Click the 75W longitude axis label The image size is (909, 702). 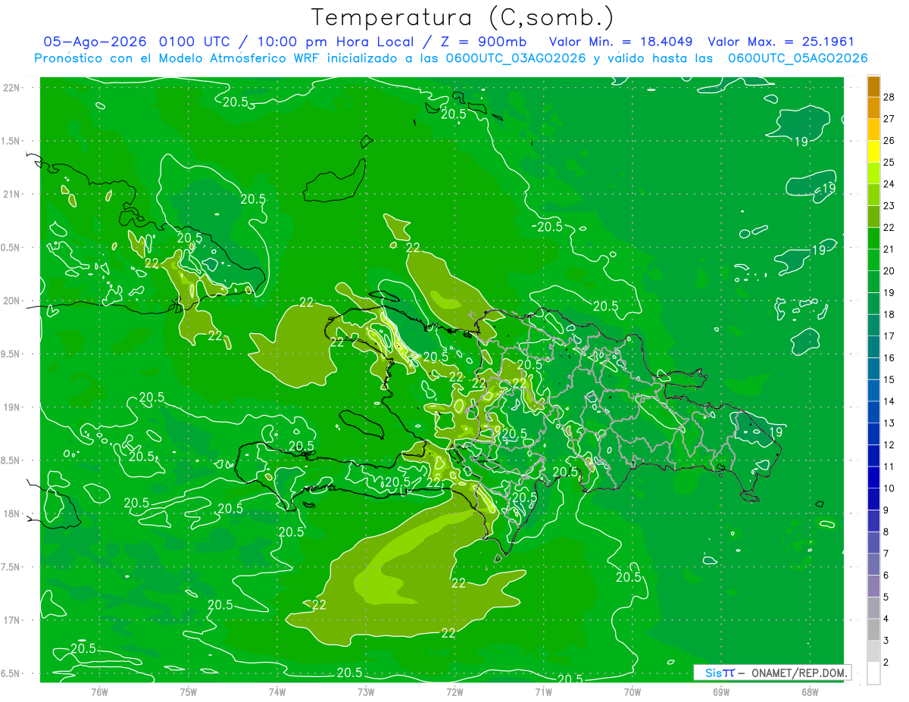tap(189, 691)
